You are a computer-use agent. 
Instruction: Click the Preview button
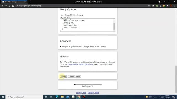point(71,76)
